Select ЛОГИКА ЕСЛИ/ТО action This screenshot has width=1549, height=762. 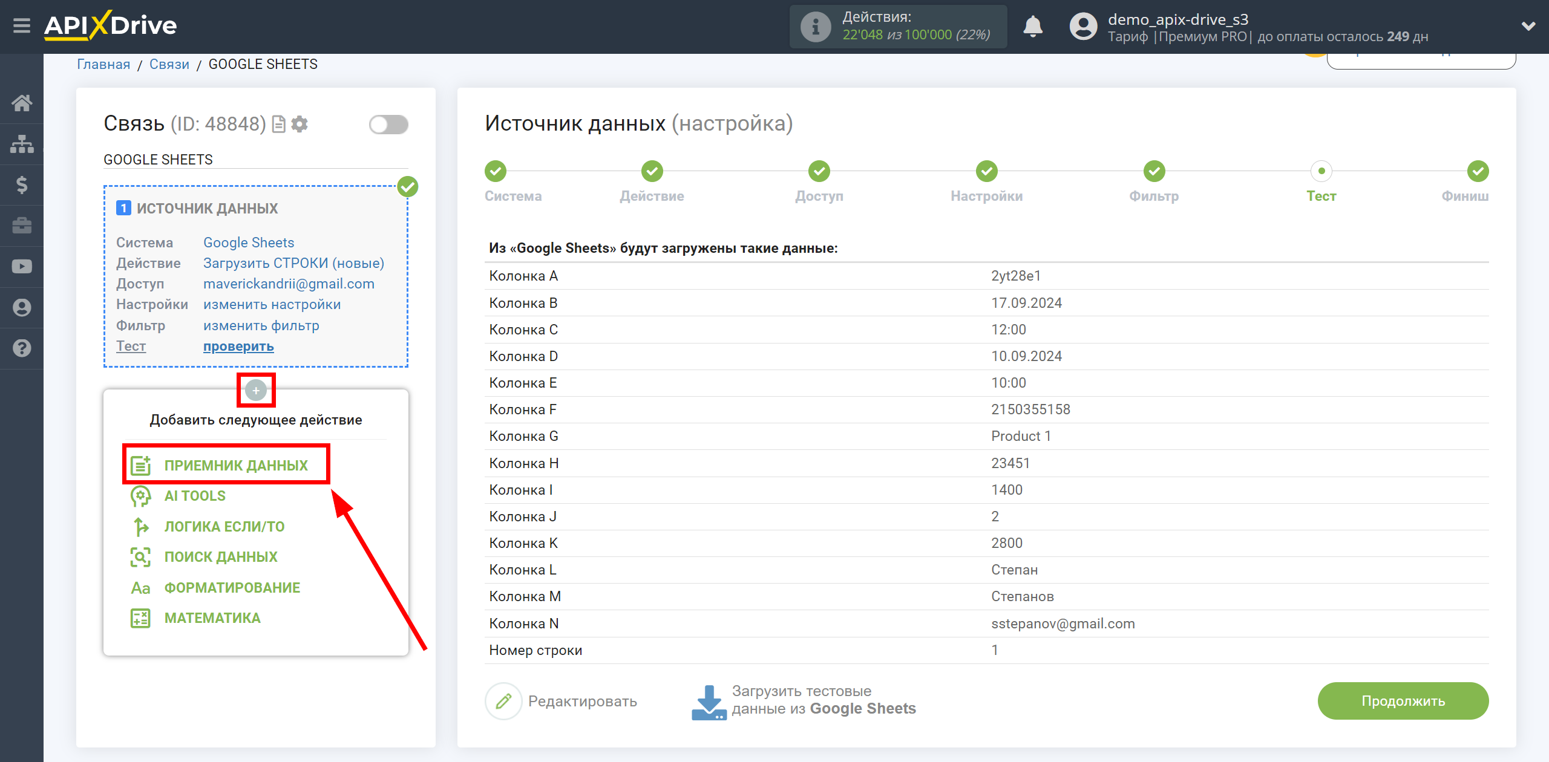[x=224, y=527]
